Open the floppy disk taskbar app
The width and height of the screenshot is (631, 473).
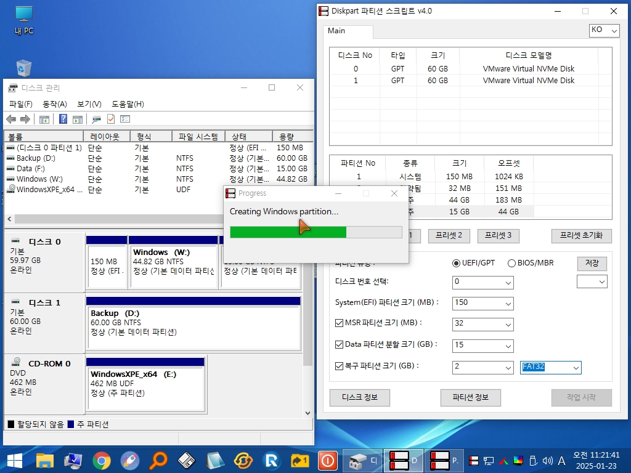[x=186, y=461]
